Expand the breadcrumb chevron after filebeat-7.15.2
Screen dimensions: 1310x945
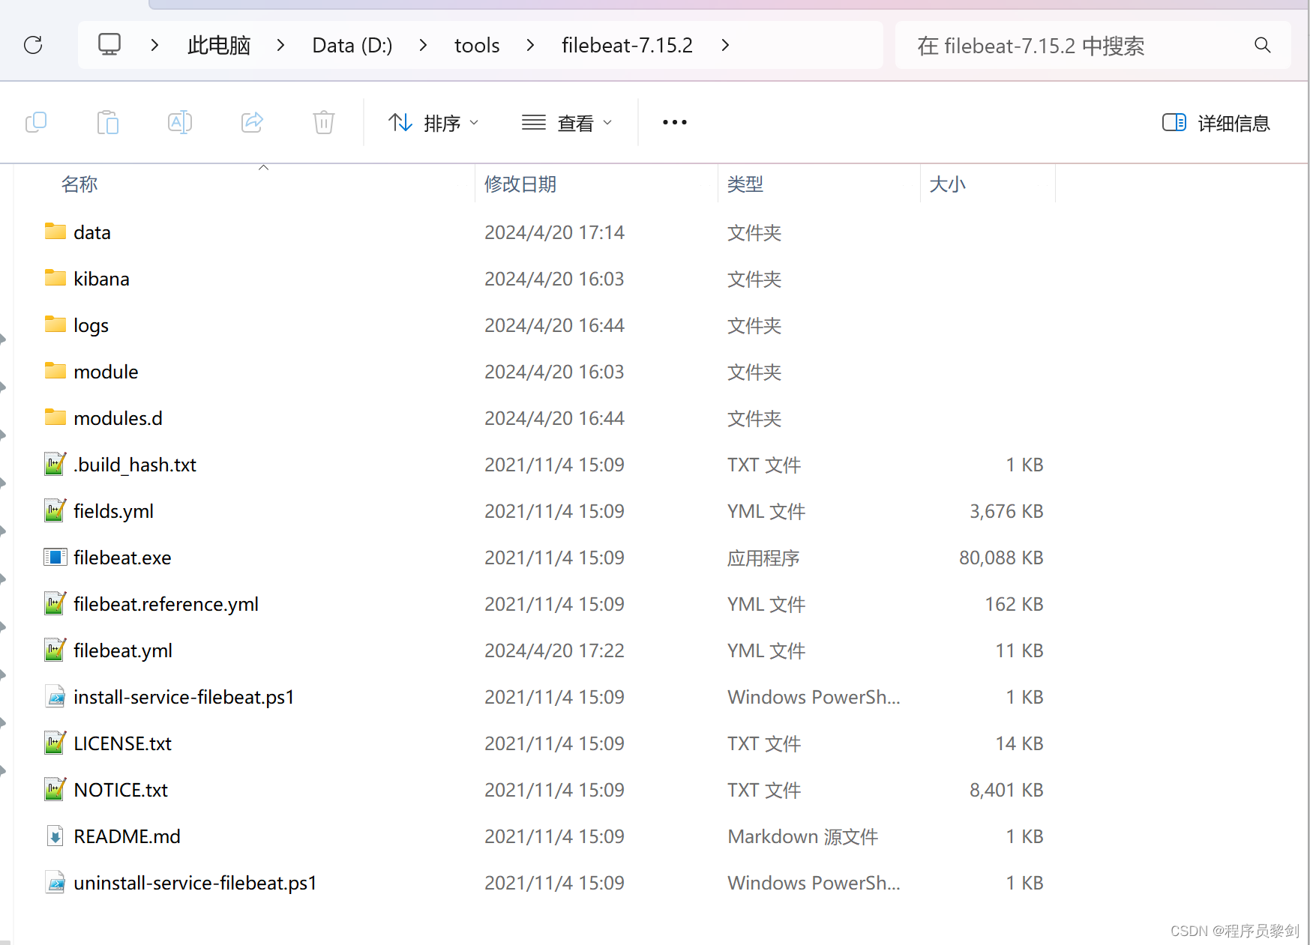725,45
